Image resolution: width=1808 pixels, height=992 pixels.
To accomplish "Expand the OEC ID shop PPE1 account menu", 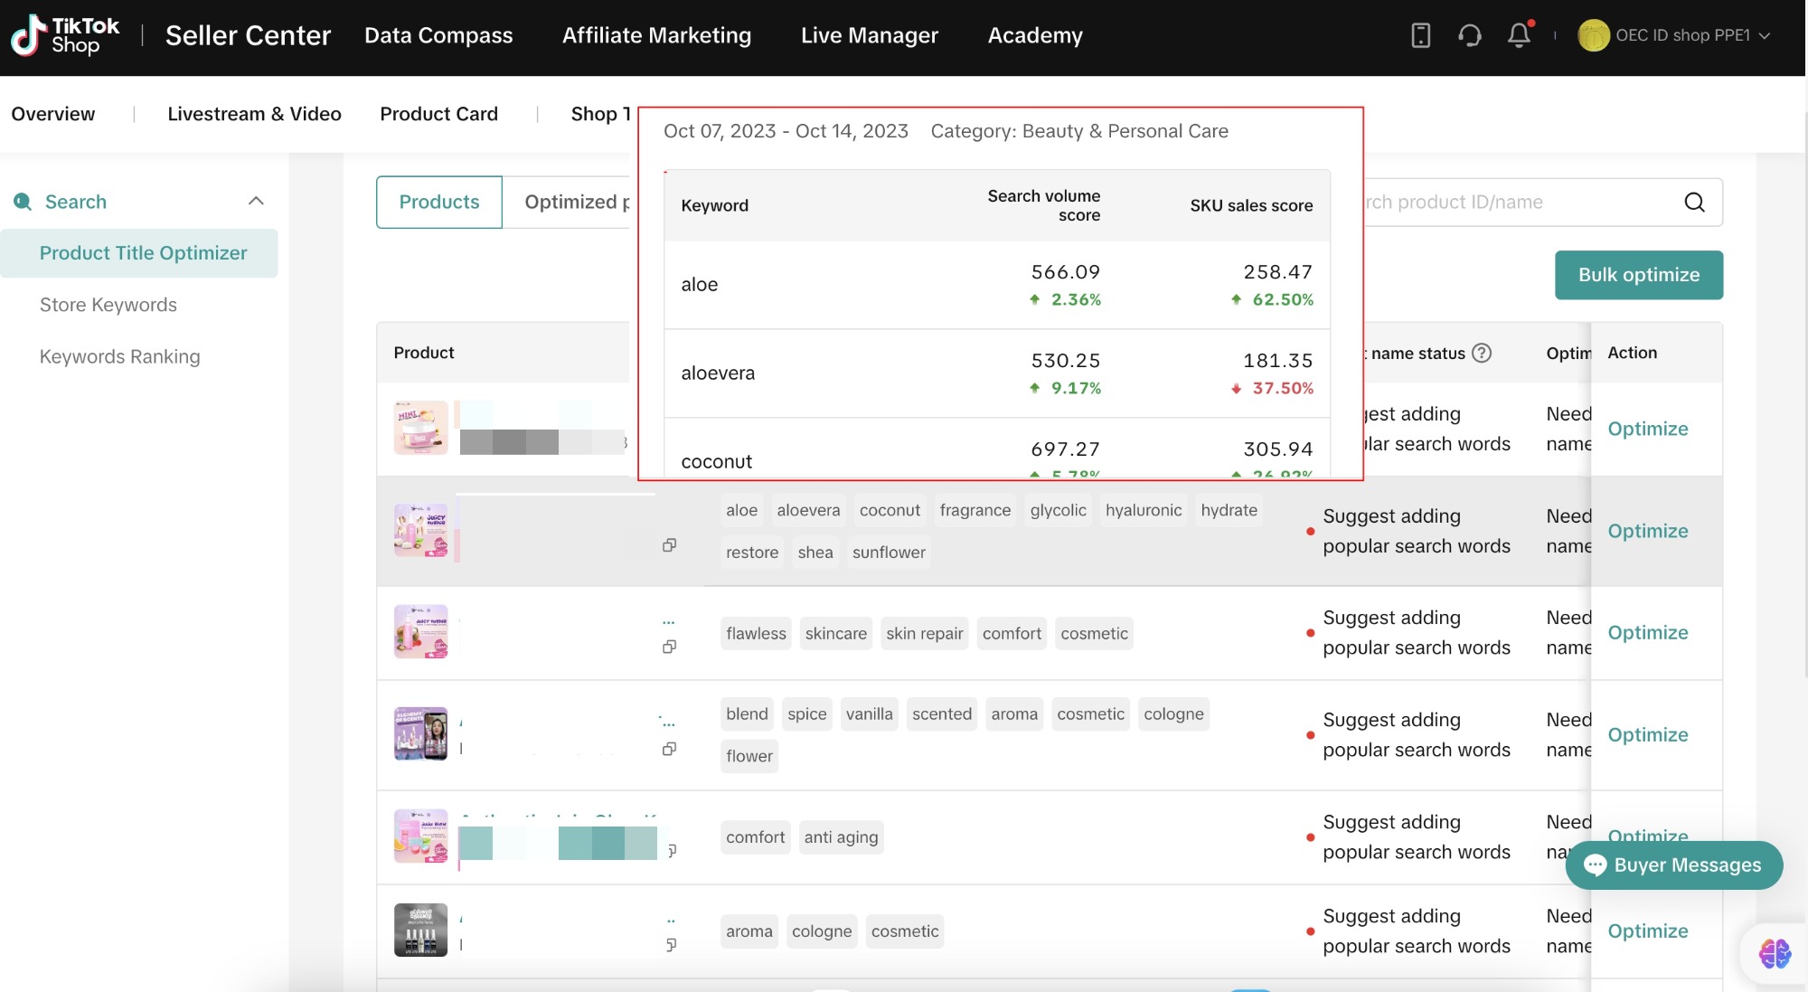I will (x=1674, y=35).
